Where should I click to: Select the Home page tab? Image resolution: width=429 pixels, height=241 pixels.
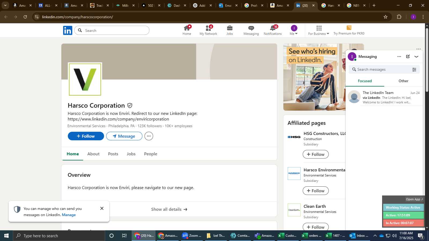tap(73, 154)
